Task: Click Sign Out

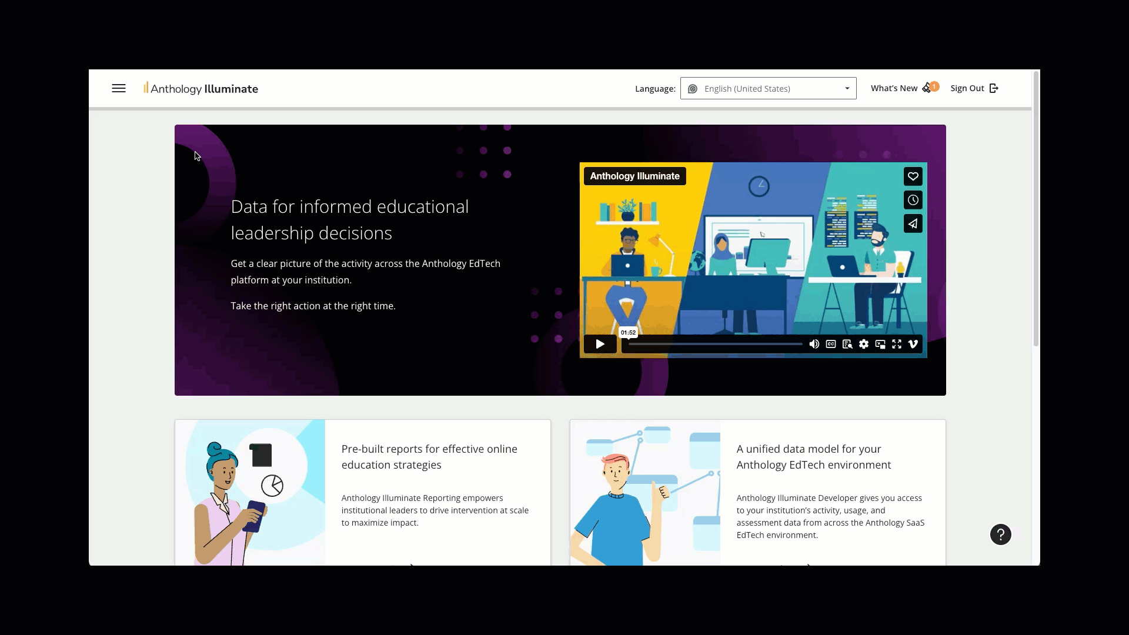Action: 974,88
